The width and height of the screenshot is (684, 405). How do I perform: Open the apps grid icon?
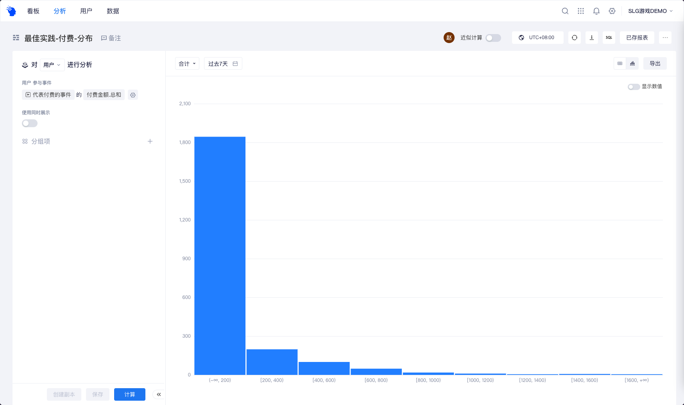pyautogui.click(x=581, y=11)
